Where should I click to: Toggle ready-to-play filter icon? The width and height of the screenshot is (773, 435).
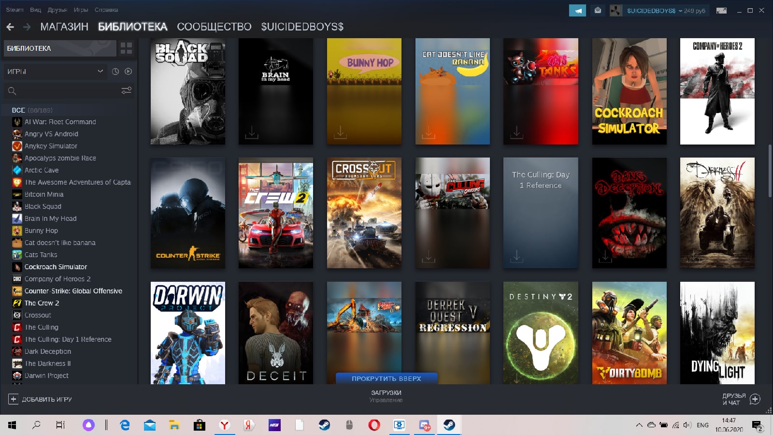pyautogui.click(x=128, y=72)
